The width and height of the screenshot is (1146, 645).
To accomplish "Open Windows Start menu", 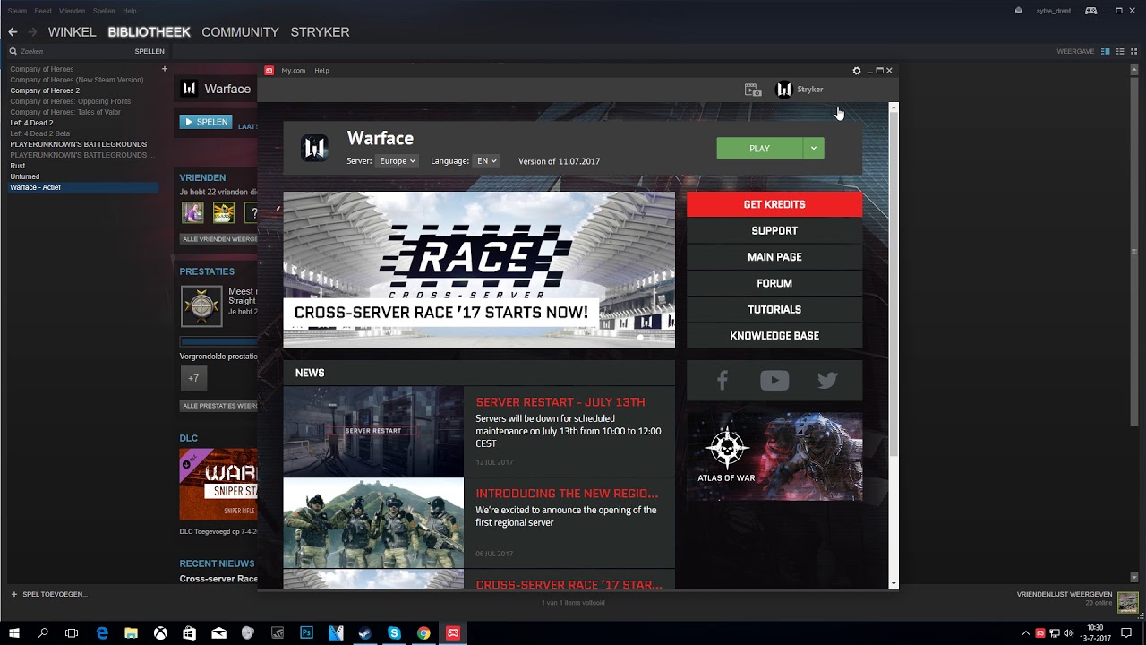I will point(14,633).
